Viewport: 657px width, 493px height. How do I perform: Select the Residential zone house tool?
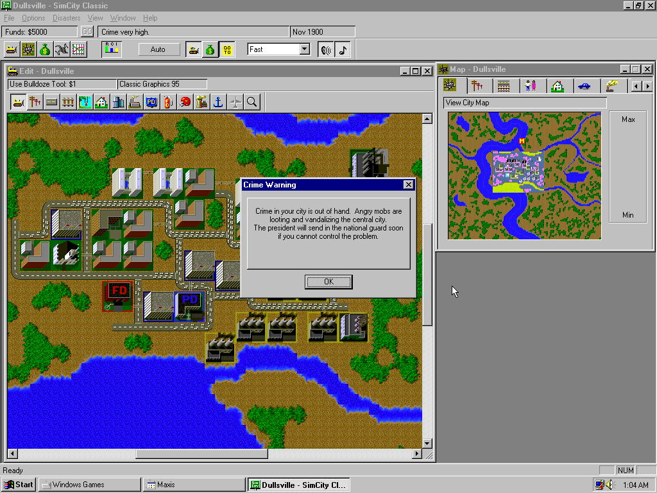click(x=101, y=102)
